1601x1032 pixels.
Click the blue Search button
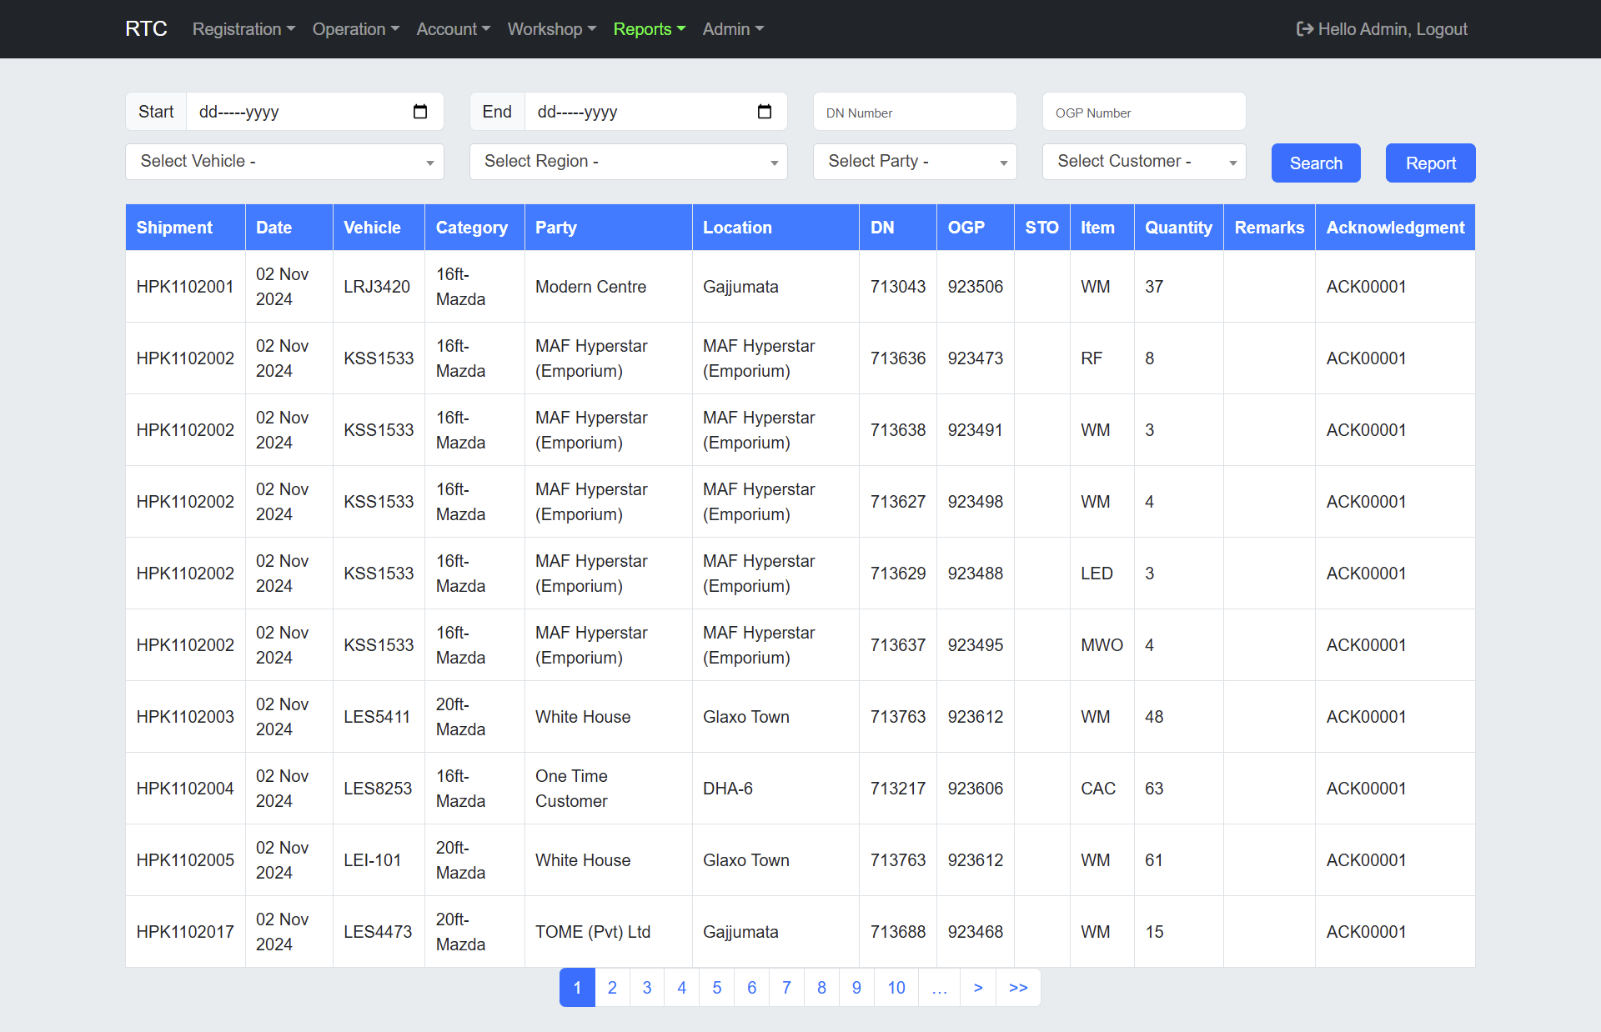1315,163
